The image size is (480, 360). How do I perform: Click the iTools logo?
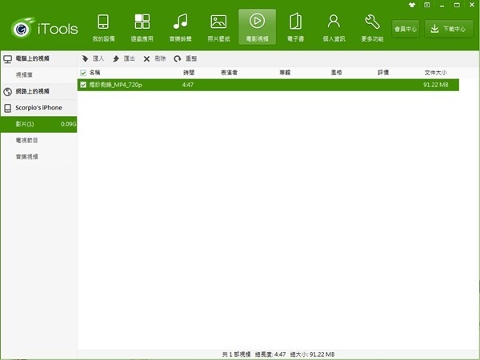[x=44, y=28]
